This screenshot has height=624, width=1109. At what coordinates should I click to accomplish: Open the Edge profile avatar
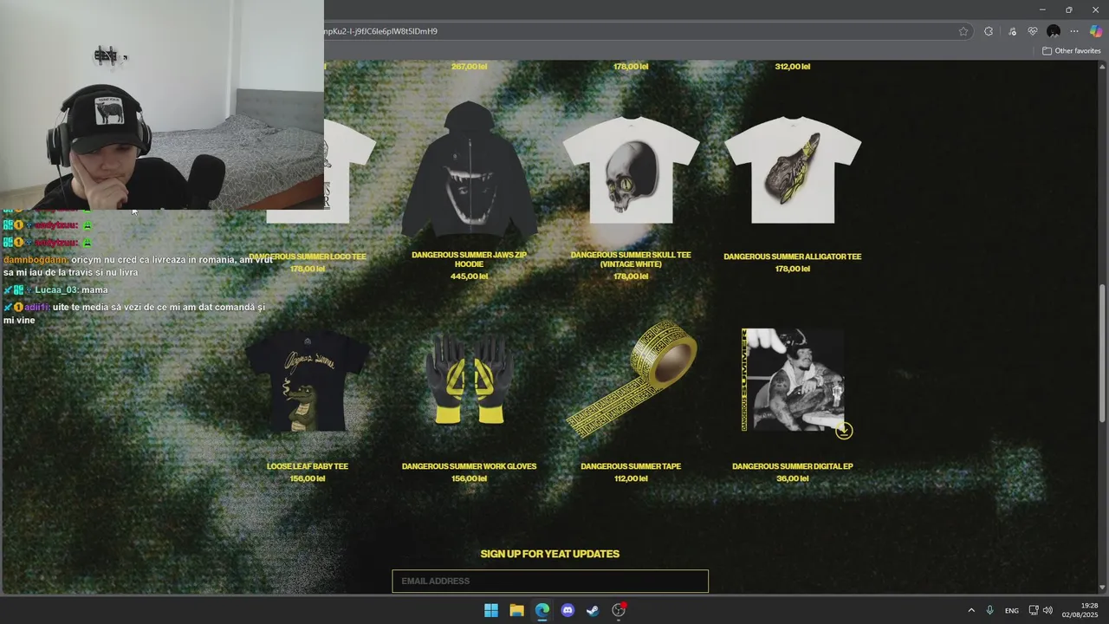click(x=1054, y=31)
